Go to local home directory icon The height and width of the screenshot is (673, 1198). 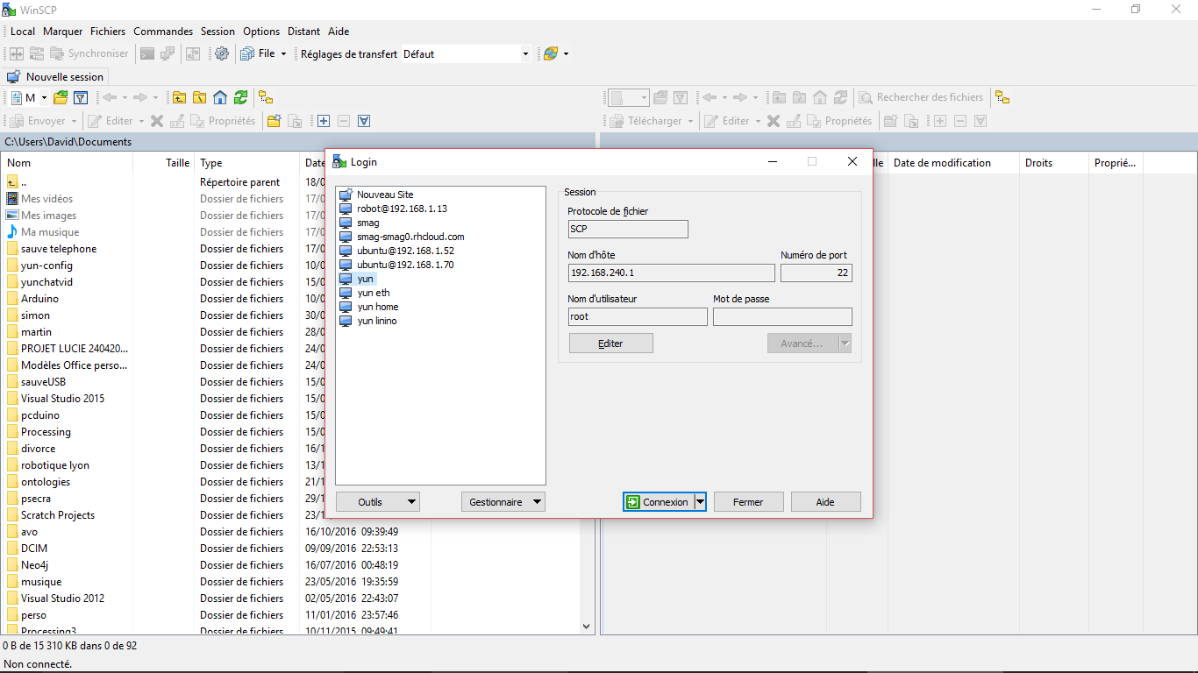[220, 97]
